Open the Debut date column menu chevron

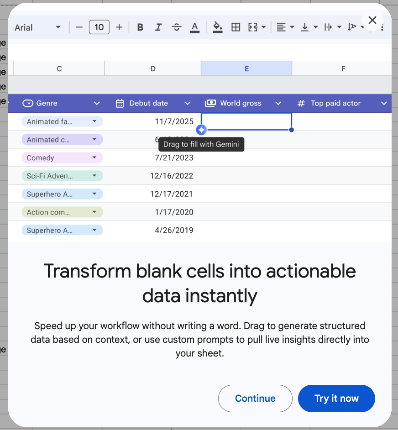187,103
